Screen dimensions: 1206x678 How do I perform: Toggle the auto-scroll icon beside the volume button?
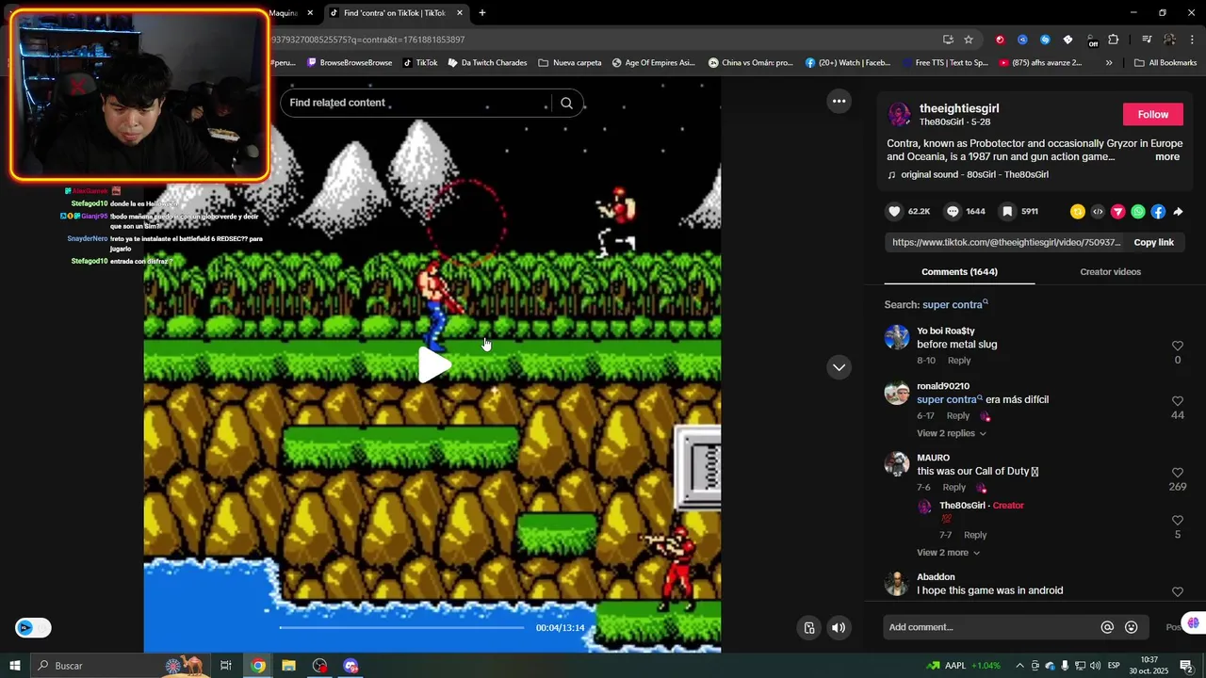(x=809, y=628)
